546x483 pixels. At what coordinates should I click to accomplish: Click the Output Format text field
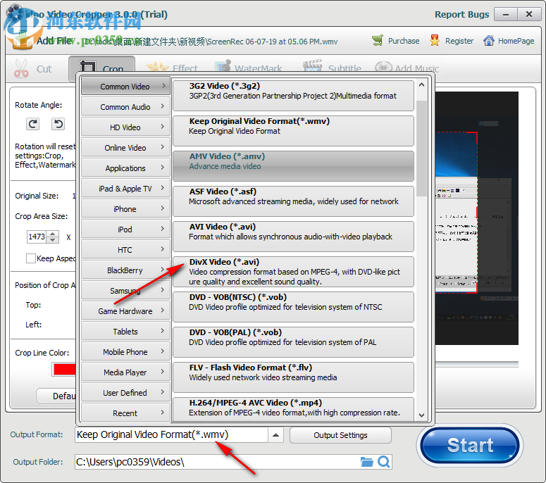pos(171,435)
